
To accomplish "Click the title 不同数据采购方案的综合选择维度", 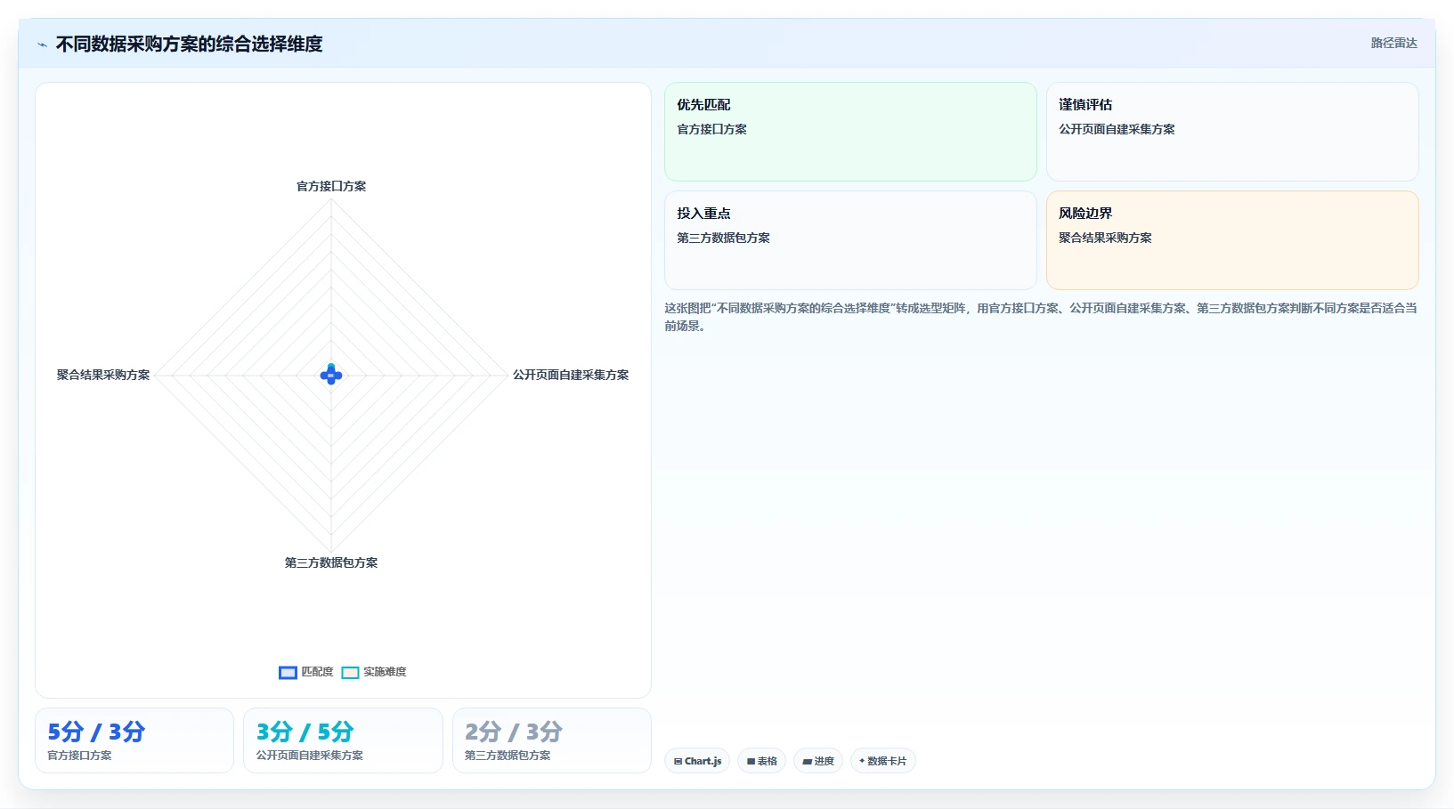I will click(189, 44).
